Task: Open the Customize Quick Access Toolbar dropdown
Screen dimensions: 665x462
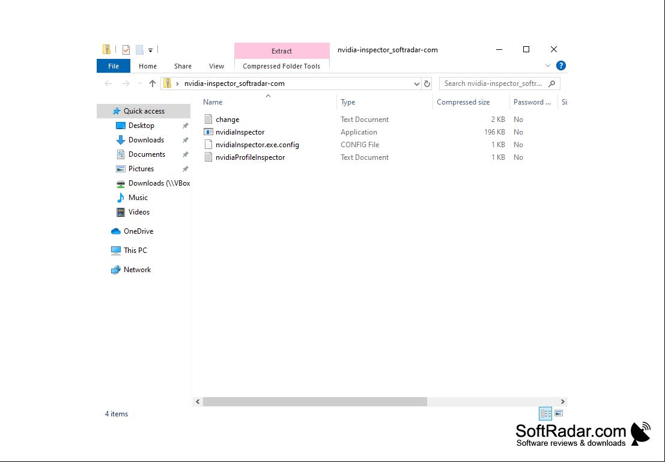Action: [150, 50]
